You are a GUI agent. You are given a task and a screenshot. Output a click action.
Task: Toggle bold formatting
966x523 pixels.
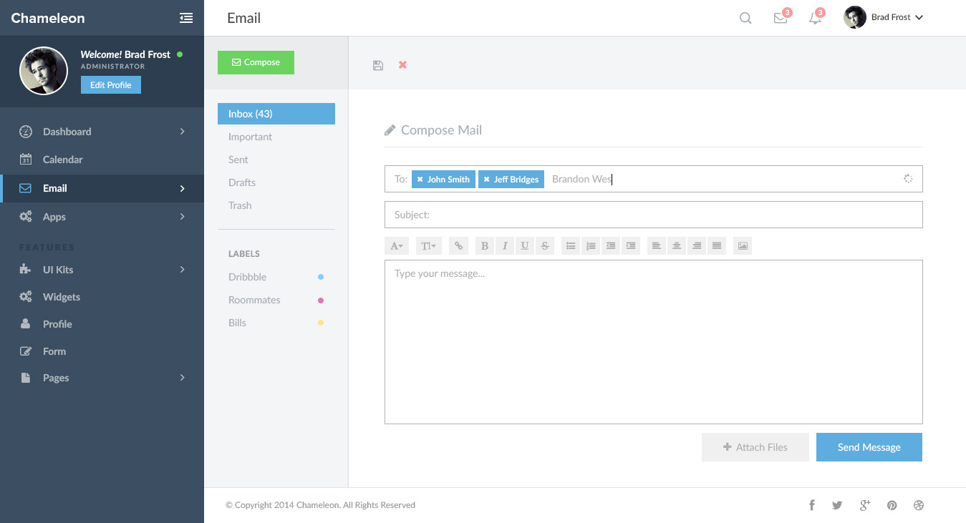485,246
